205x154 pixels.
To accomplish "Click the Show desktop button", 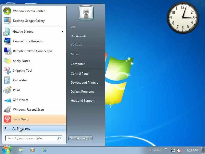I will pyautogui.click(x=203, y=150).
